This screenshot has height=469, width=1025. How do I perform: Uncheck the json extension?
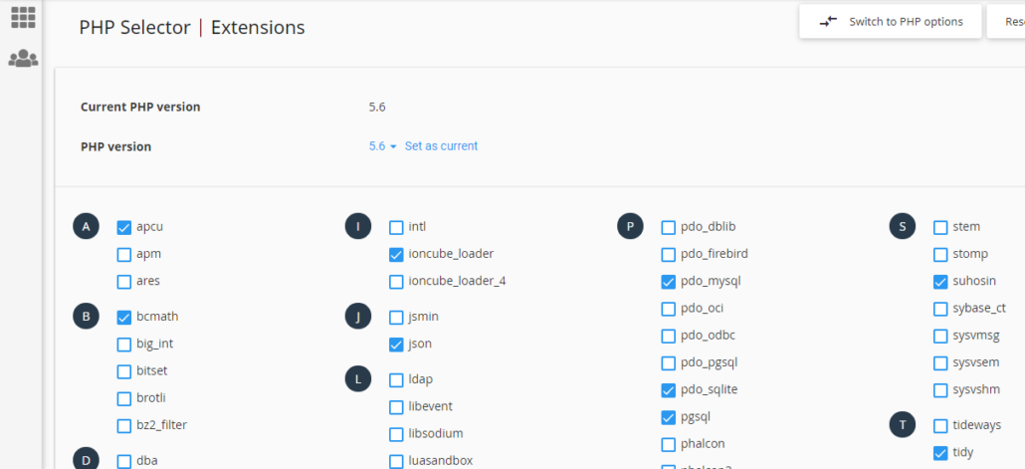[396, 345]
